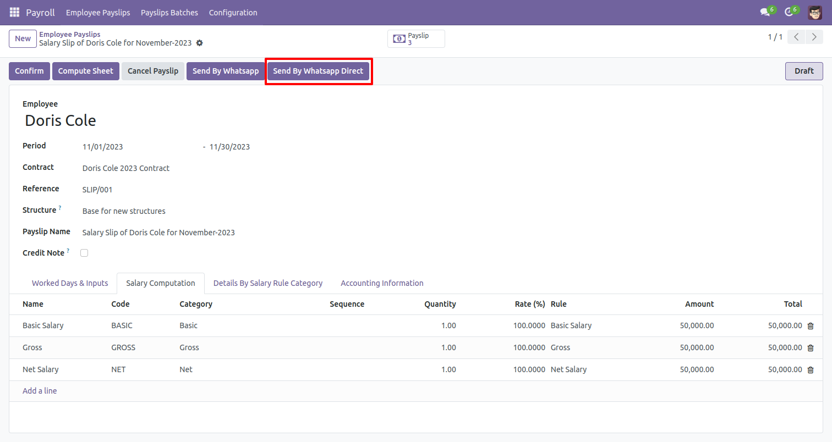Delete the Net Salary line
Viewport: 832px width, 442px height.
(x=810, y=370)
